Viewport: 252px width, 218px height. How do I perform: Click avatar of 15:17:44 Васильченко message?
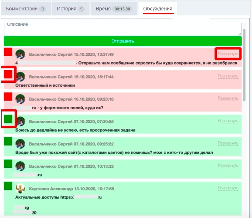tap(20, 76)
